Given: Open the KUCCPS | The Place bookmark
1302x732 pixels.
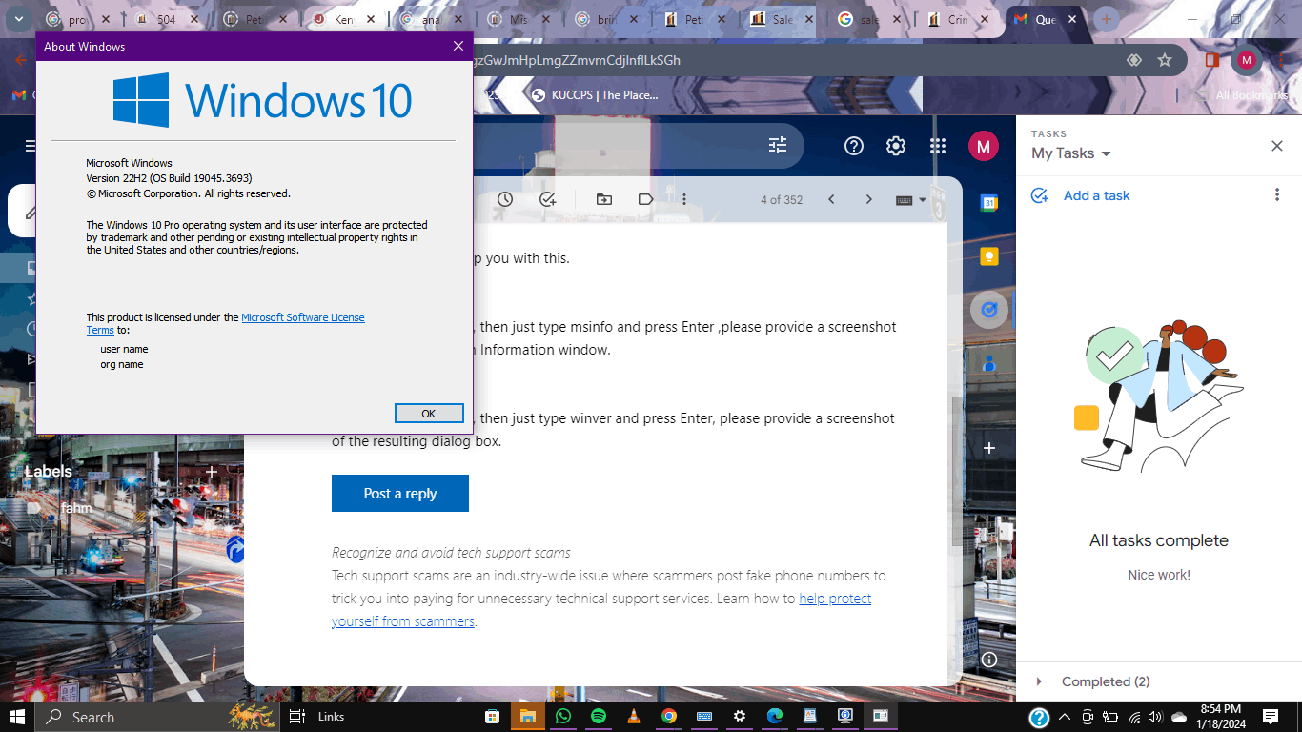Looking at the screenshot, I should point(595,95).
